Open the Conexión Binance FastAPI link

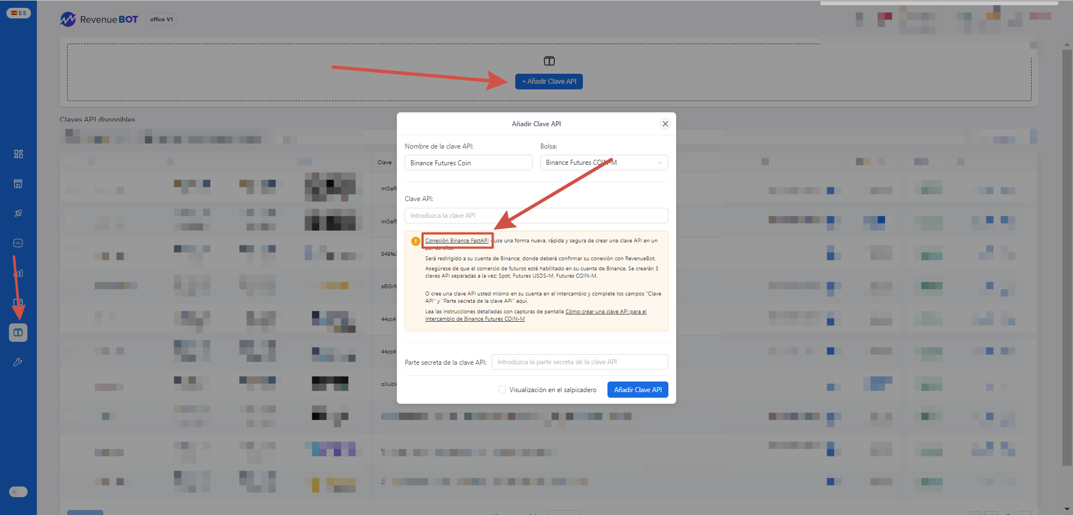pyautogui.click(x=457, y=241)
